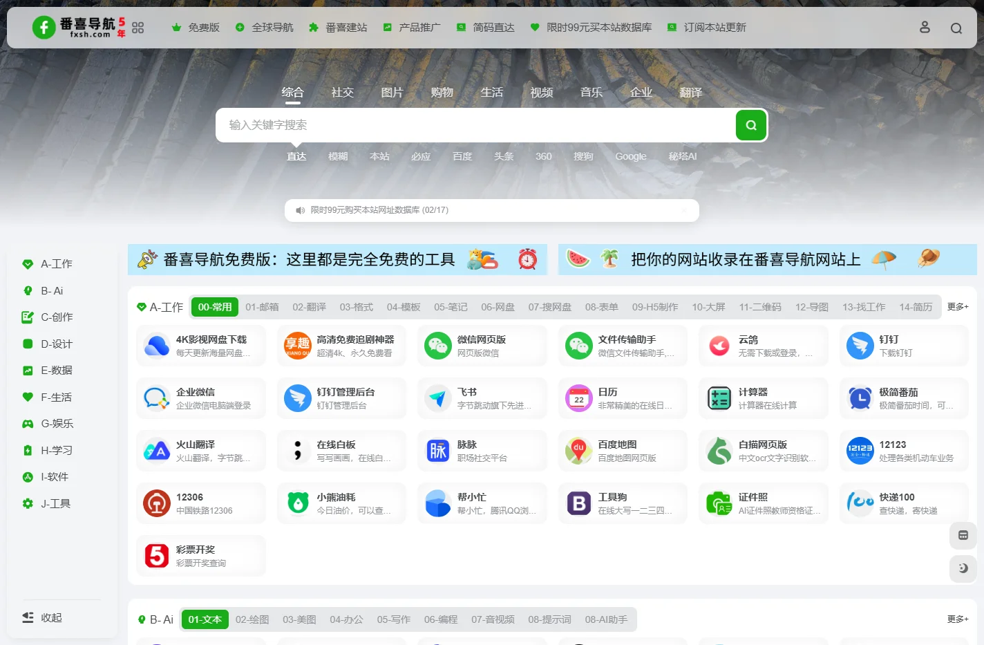Switch to the 11-二维码 category tab
The image size is (984, 645).
pyautogui.click(x=760, y=307)
